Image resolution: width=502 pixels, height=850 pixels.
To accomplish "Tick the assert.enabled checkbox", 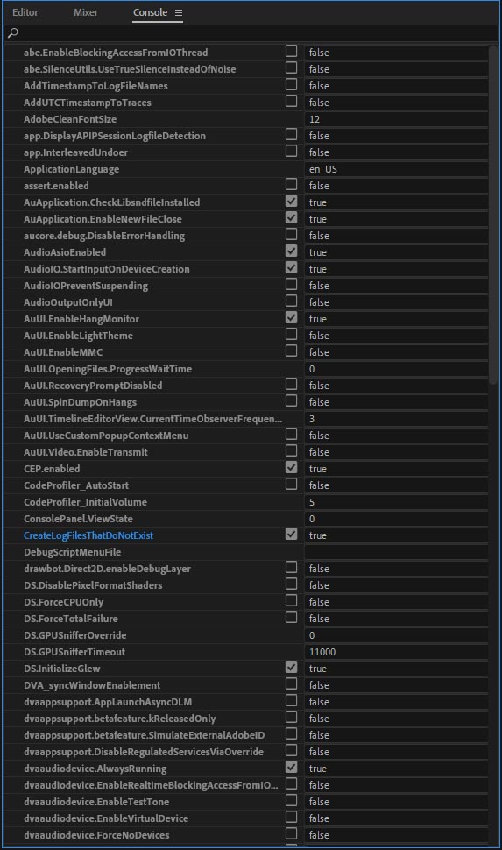I will 291,184.
